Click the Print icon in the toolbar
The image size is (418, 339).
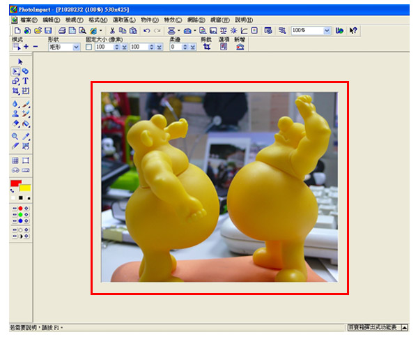62,31
